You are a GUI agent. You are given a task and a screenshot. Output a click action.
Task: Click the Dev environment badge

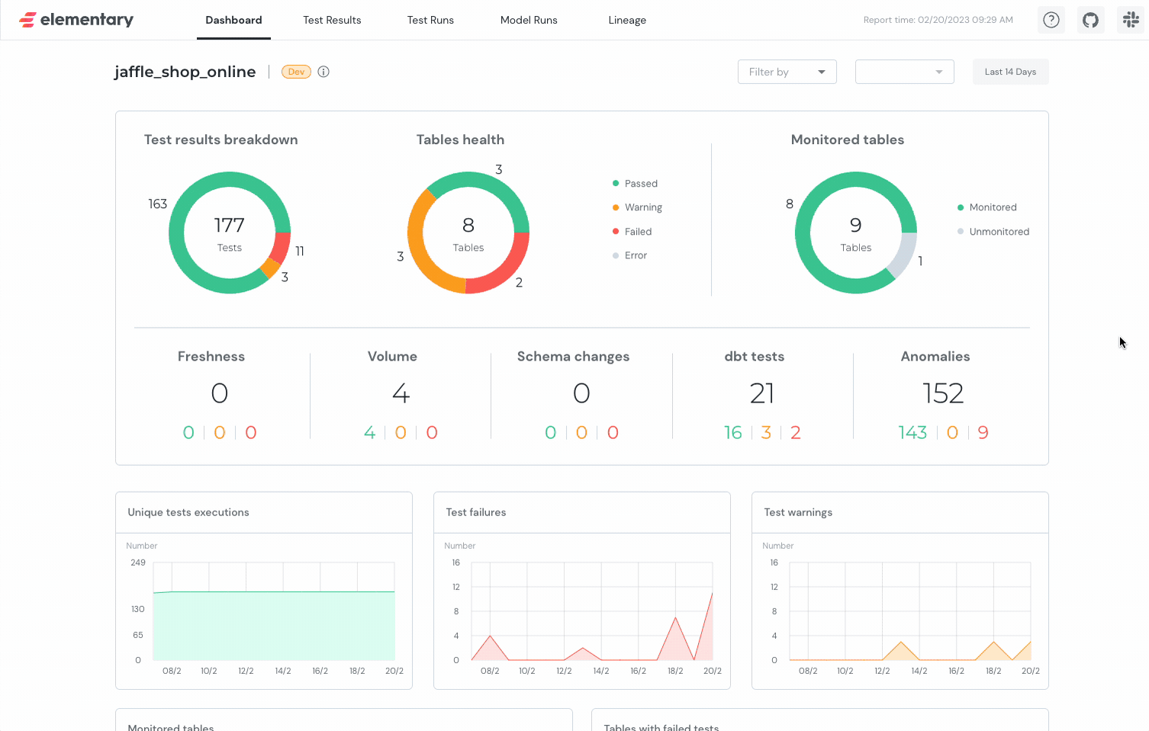pos(296,71)
